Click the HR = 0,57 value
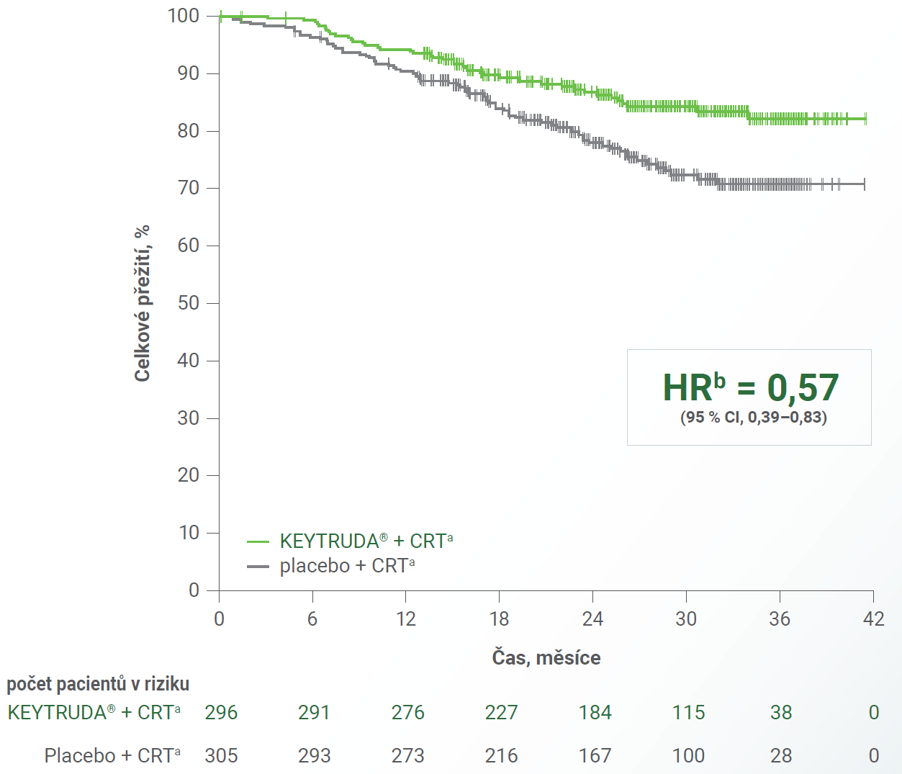This screenshot has height=774, width=902. [750, 387]
